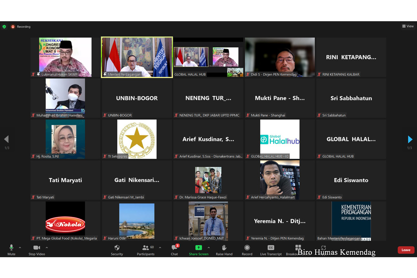Screen dimensions: 417x278
Task: Mute the microphone
Action: point(11,249)
